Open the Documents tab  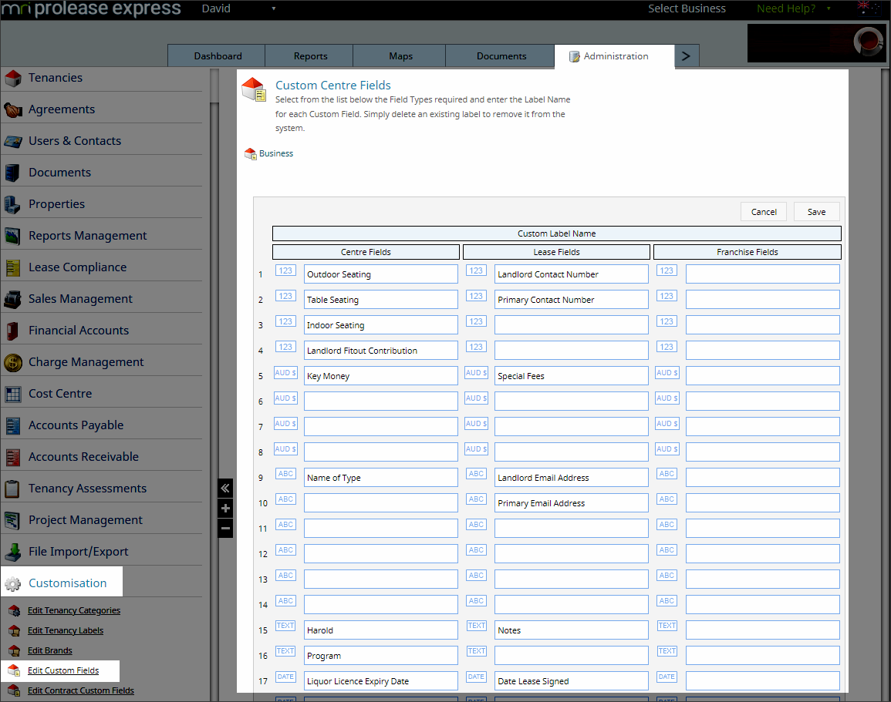[501, 56]
